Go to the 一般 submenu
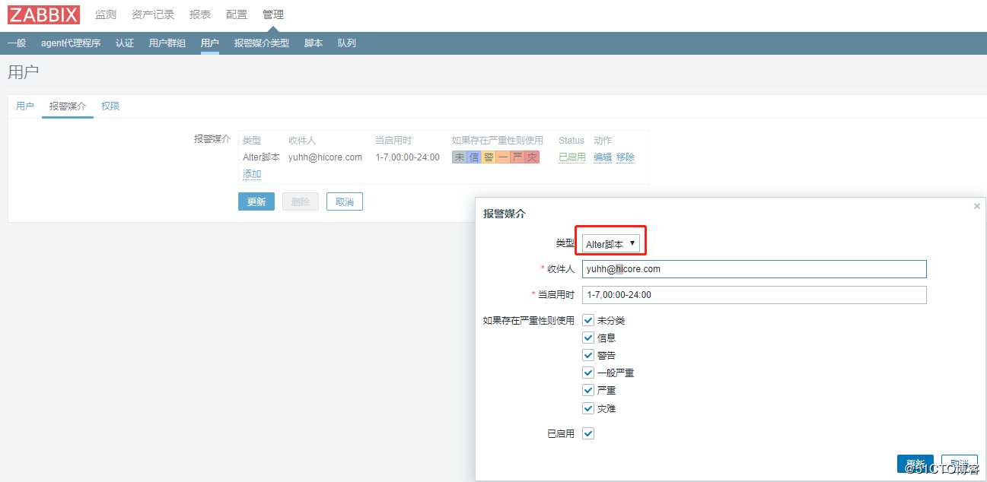 click(17, 43)
